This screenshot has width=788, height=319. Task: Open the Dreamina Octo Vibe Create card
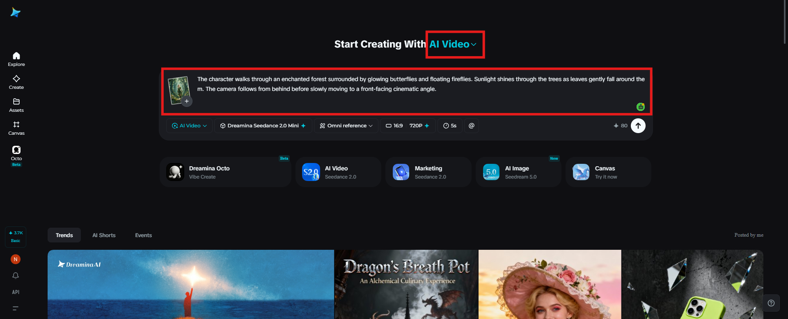click(225, 172)
